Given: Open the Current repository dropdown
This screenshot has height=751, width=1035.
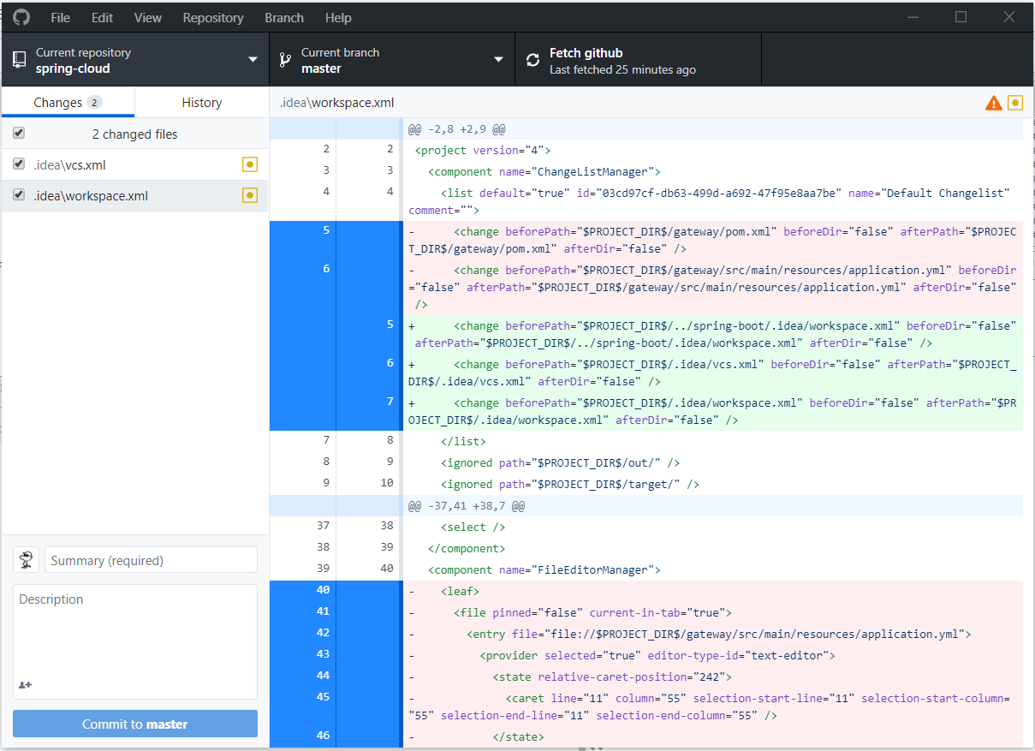Looking at the screenshot, I should click(135, 60).
